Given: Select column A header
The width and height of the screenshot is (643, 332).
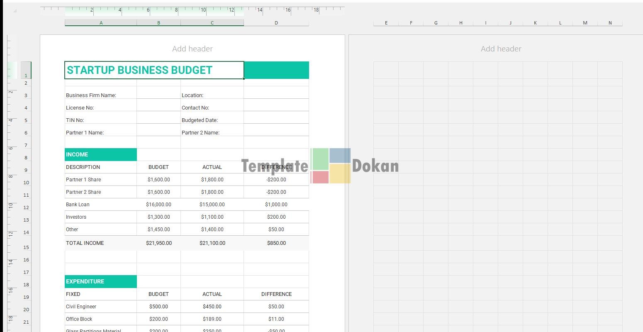Looking at the screenshot, I should pos(101,23).
